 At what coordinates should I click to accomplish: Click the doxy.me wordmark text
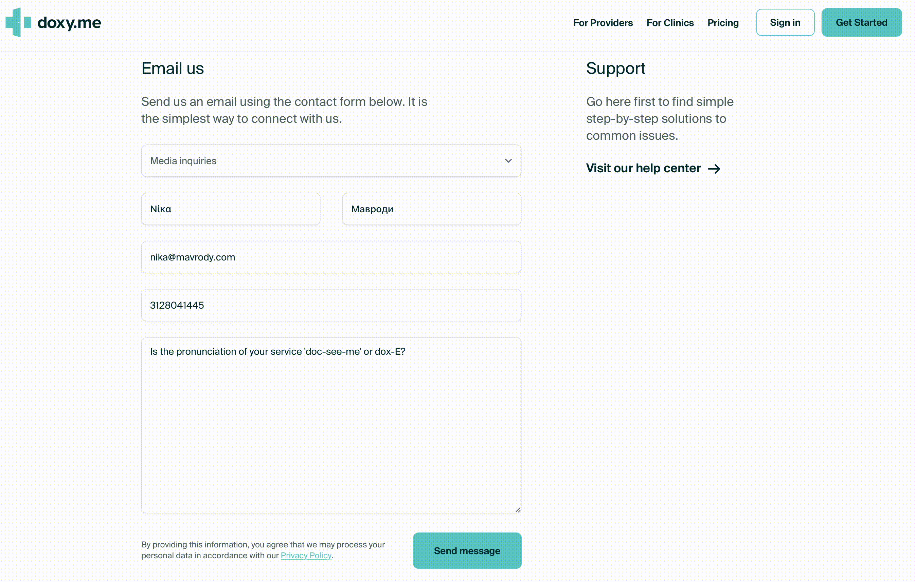[69, 23]
